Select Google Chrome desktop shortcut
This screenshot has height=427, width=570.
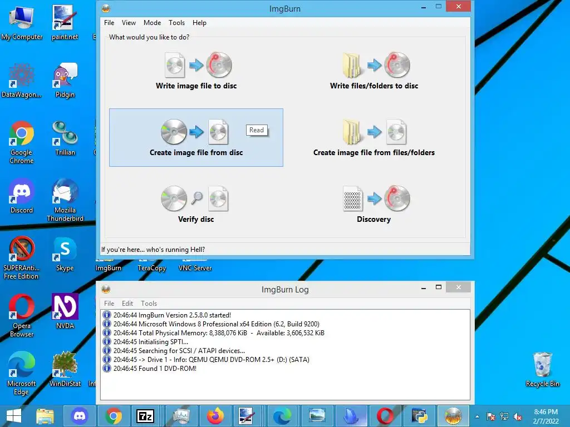tap(22, 142)
